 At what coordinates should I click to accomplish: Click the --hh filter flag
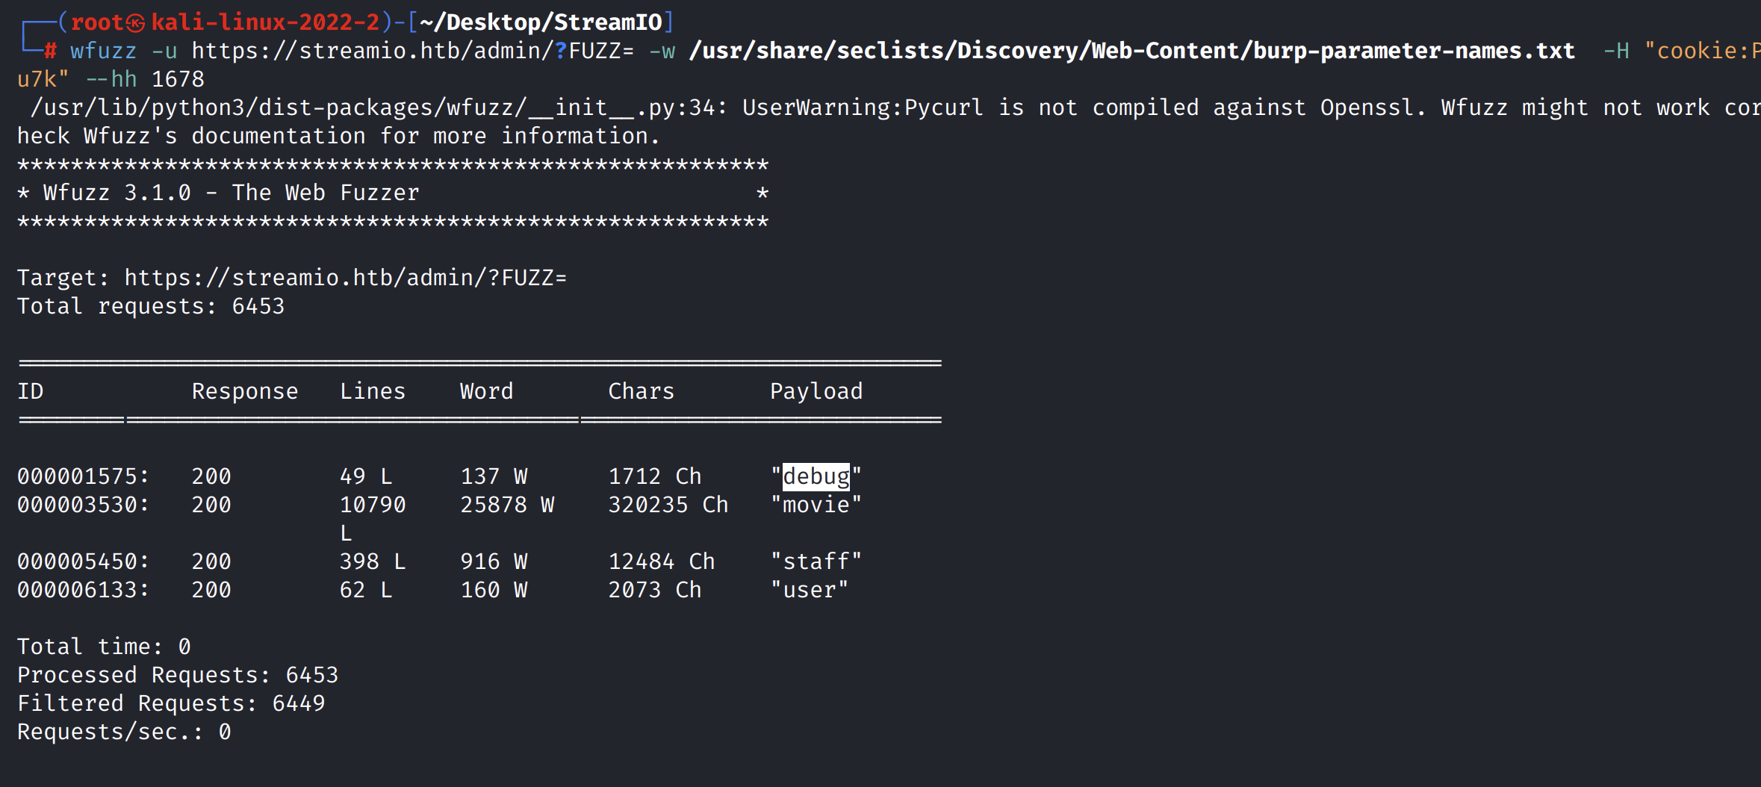[111, 79]
